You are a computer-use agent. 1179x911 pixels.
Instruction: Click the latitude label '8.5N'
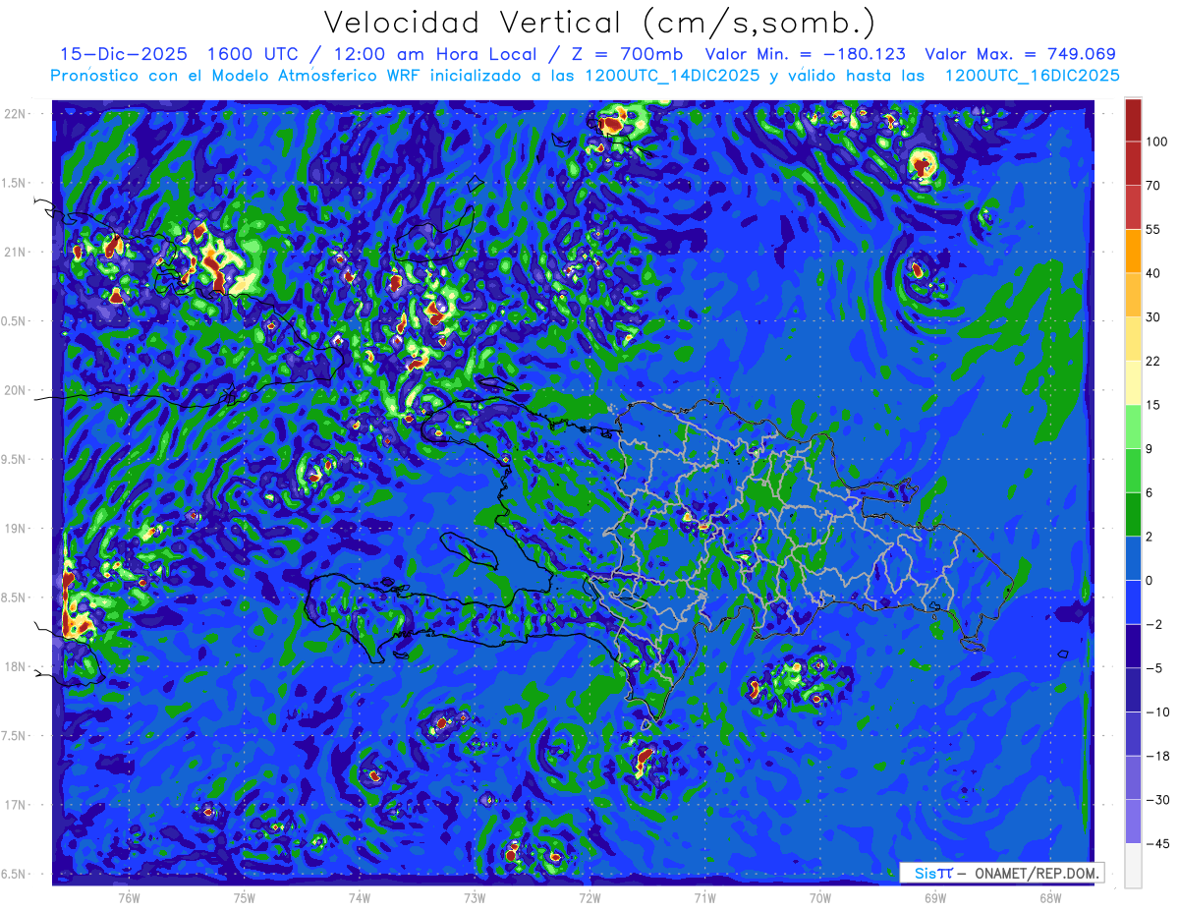[13, 598]
